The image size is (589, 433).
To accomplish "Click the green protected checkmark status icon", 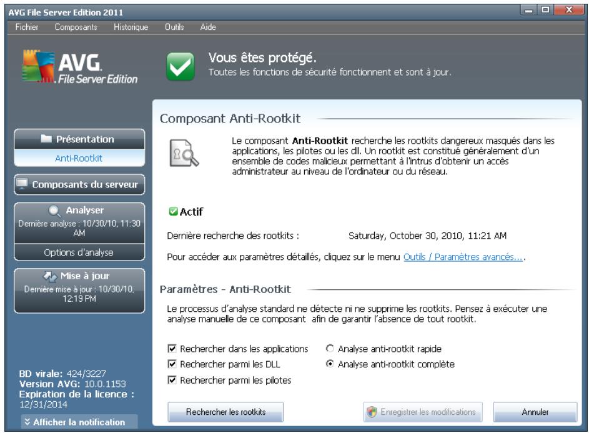I will [x=181, y=66].
